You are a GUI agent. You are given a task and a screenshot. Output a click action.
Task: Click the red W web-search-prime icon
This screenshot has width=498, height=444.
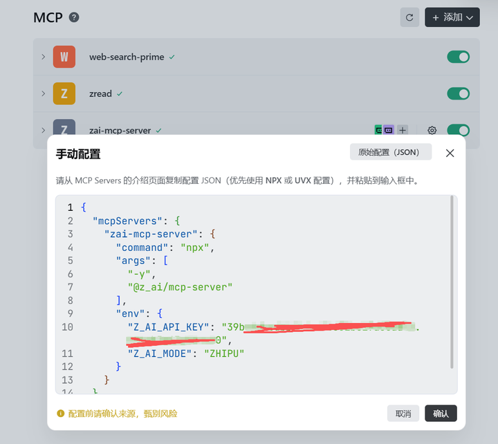pos(64,57)
